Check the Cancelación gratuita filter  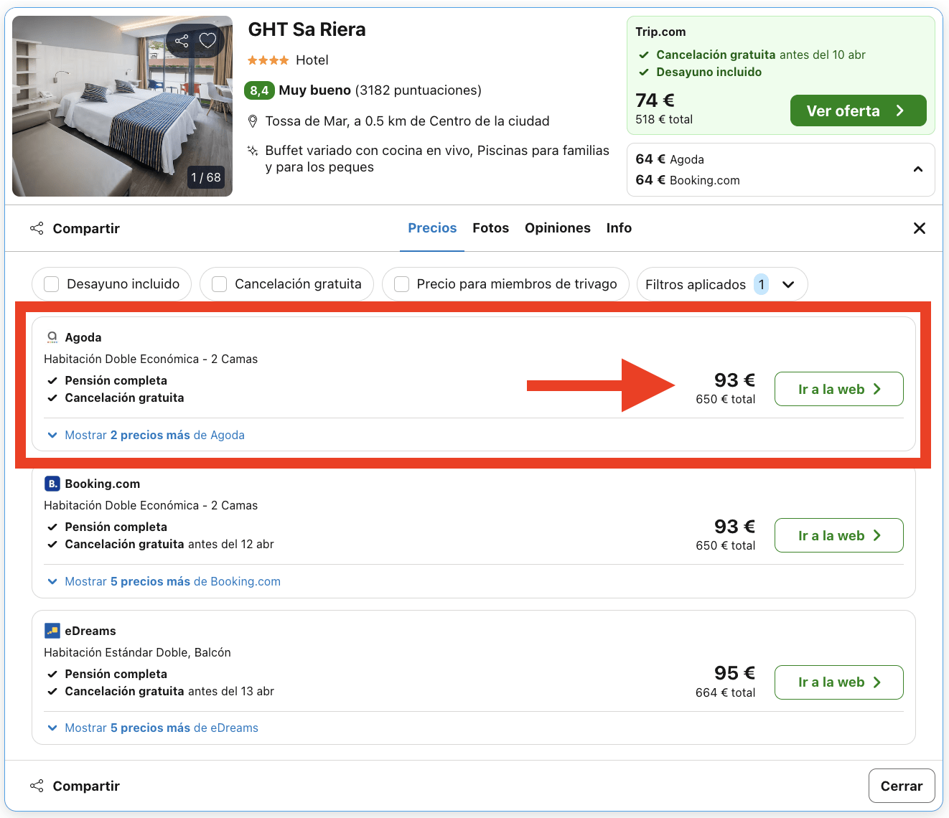tap(220, 284)
